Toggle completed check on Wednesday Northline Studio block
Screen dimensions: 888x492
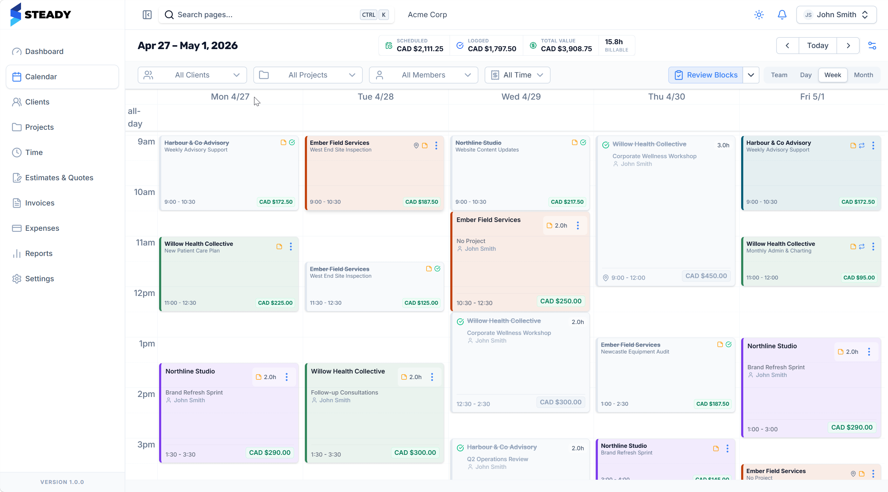(583, 142)
